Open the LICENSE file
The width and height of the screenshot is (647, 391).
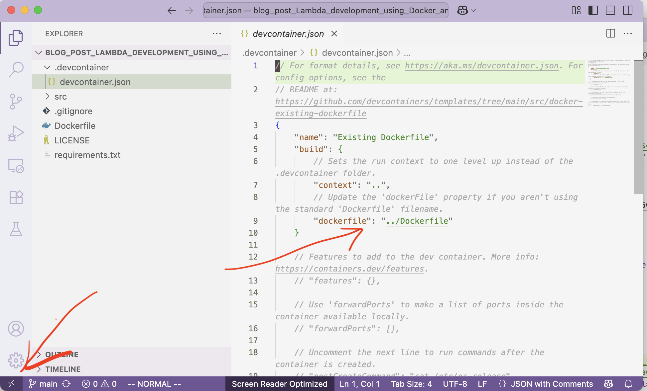coord(132,140)
